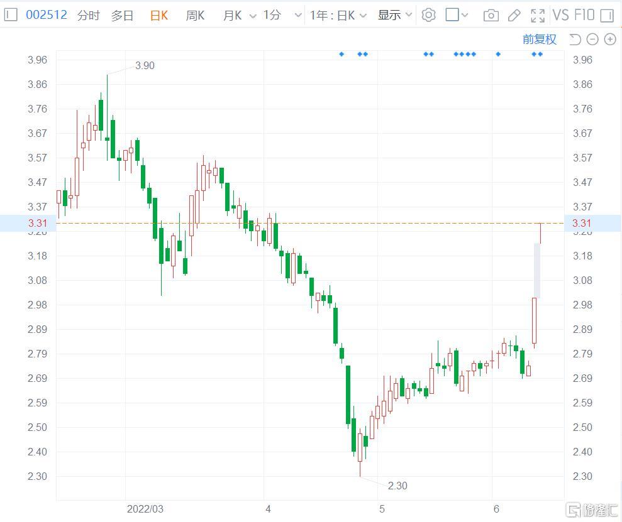622x522 pixels.
Task: Select the 日K daily candlestick tab
Action: pos(159,16)
